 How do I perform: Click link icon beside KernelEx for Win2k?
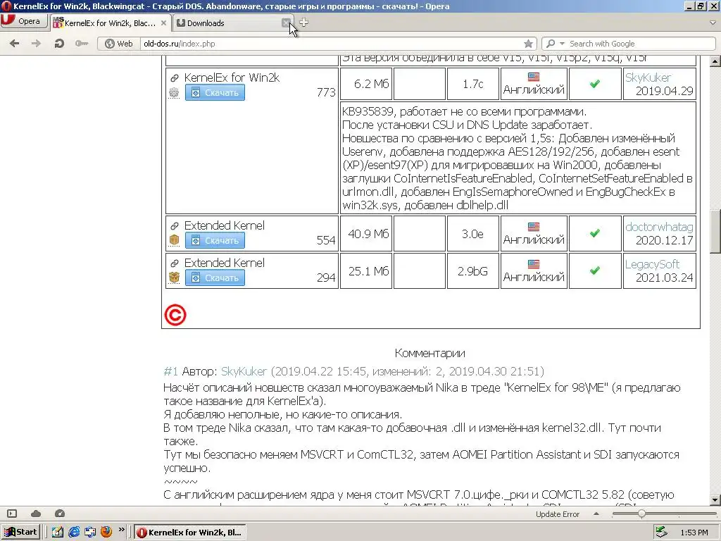click(175, 78)
